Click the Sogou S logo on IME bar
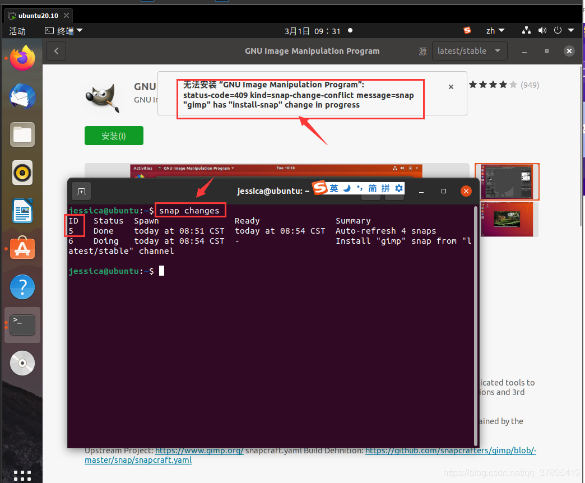The width and height of the screenshot is (585, 483). click(320, 188)
